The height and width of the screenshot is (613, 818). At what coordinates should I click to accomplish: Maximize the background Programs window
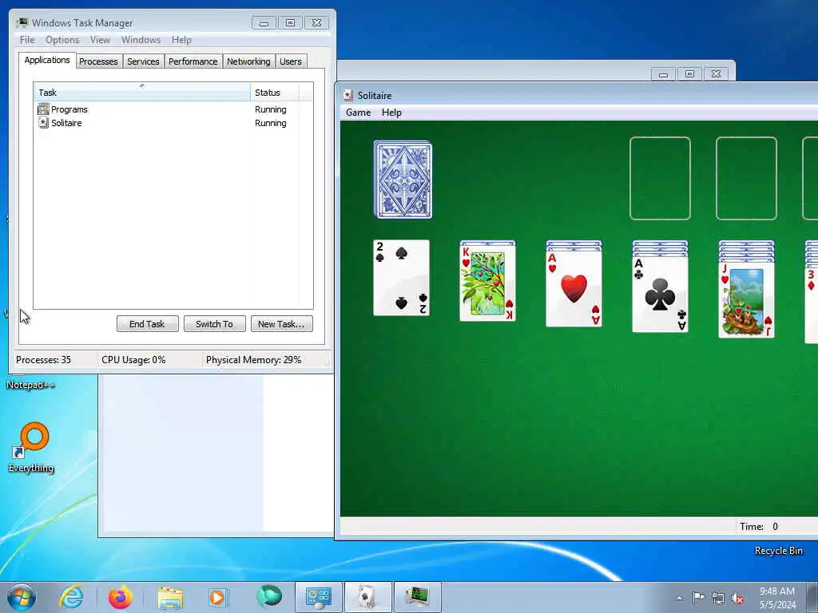[x=689, y=74]
